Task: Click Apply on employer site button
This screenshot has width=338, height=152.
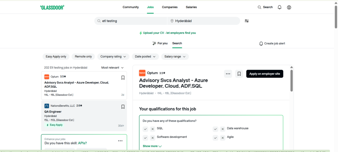Action: tap(264, 74)
